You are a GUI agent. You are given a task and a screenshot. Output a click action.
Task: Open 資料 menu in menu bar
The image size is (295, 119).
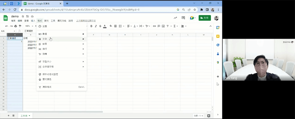[46, 21]
